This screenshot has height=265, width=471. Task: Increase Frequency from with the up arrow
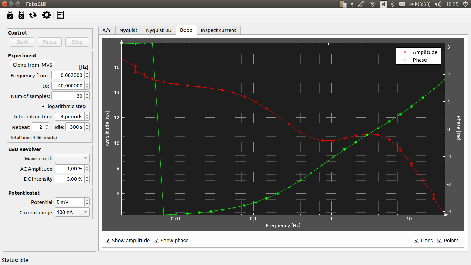point(87,73)
